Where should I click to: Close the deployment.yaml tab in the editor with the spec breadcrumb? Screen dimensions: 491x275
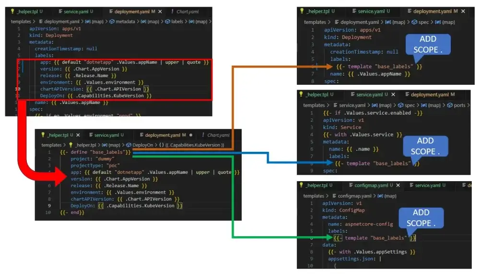pos(463,11)
